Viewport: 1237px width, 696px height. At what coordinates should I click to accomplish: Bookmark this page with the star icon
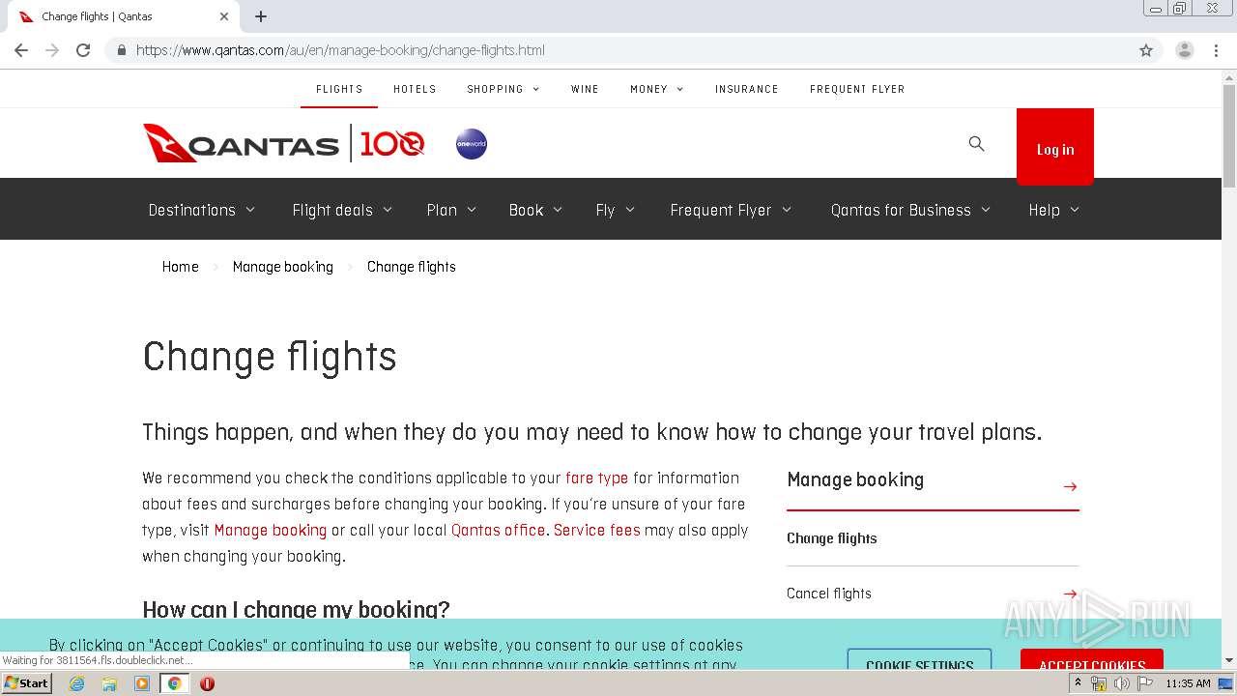pyautogui.click(x=1146, y=50)
